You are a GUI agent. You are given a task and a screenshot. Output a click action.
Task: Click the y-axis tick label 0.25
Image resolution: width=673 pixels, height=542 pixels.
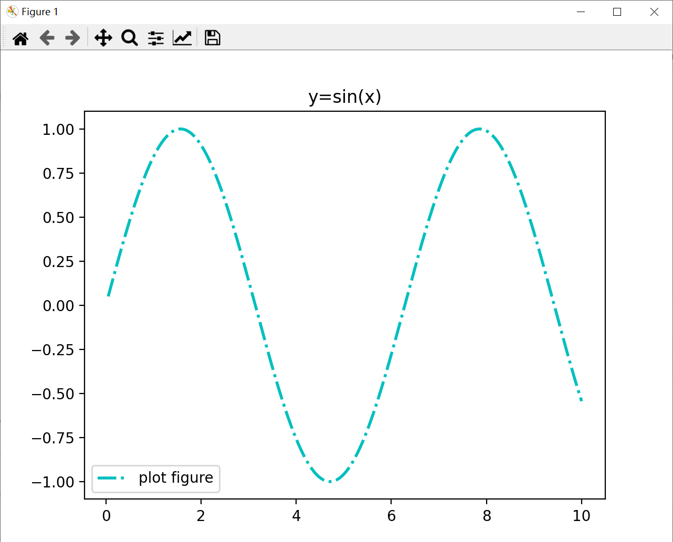(x=58, y=262)
